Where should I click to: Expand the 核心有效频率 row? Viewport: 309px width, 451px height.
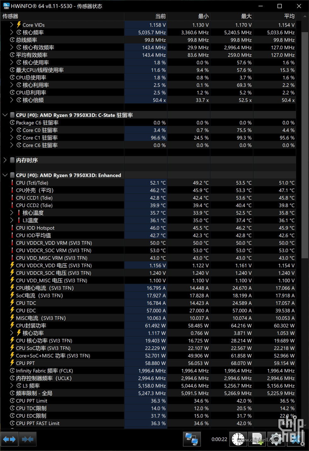pos(12,47)
